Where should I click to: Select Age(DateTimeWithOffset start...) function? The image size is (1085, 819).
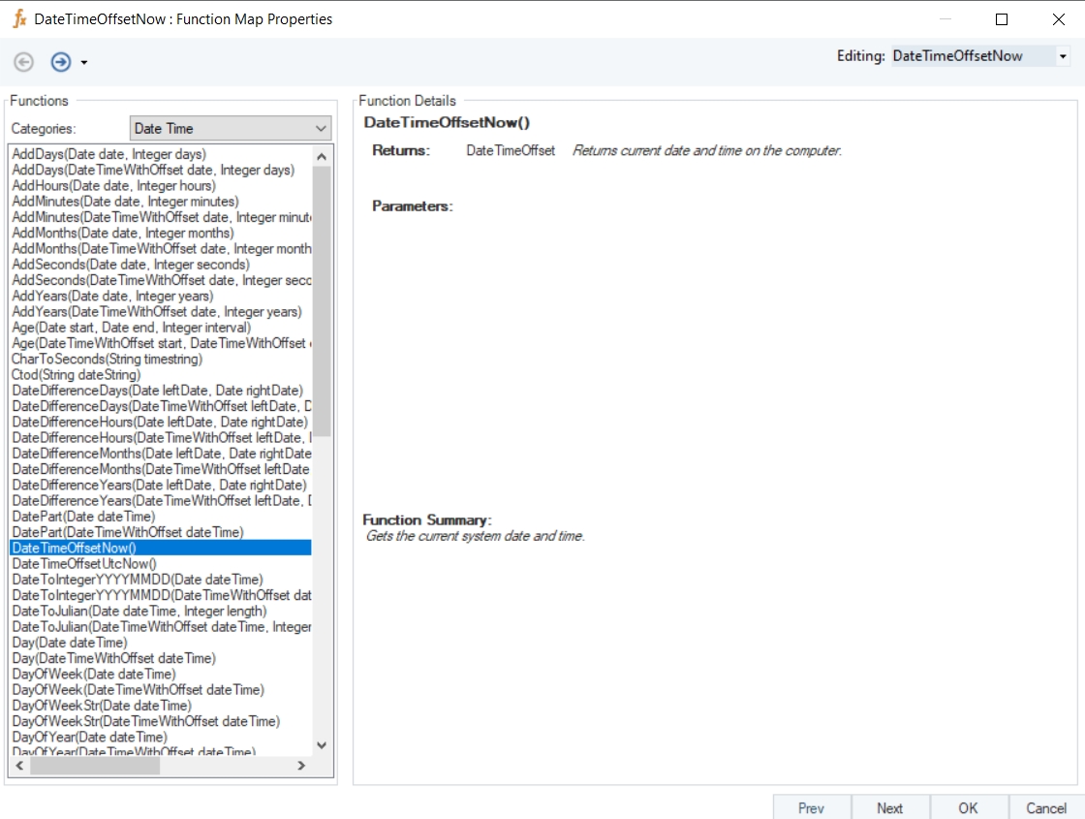pos(161,343)
